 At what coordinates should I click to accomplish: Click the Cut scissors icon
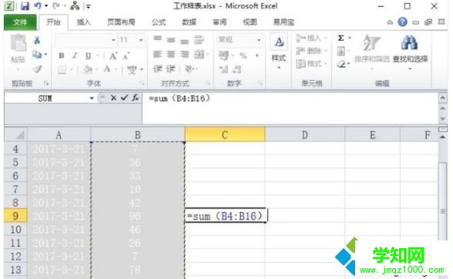point(37,40)
